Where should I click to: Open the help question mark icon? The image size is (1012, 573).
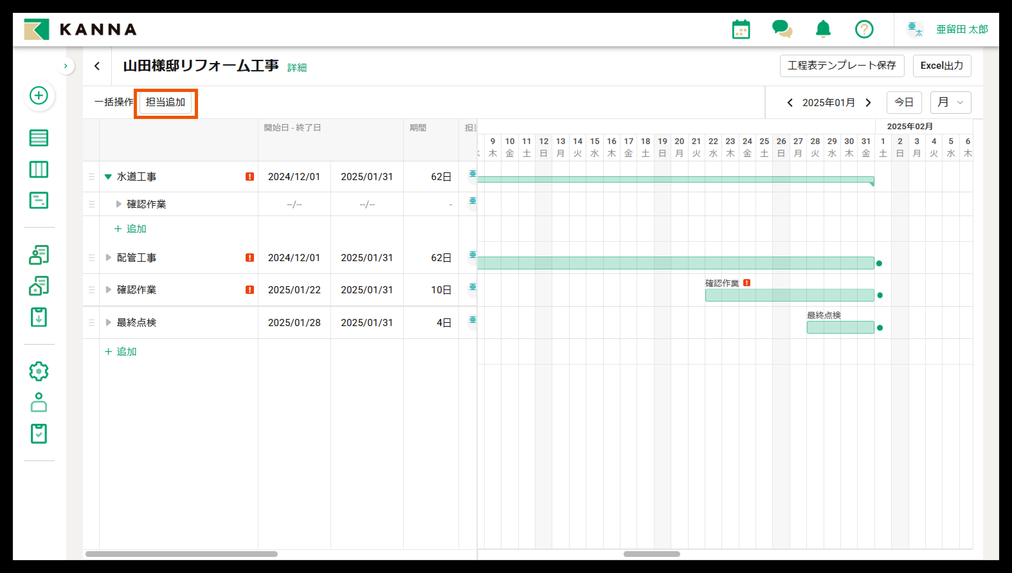864,30
